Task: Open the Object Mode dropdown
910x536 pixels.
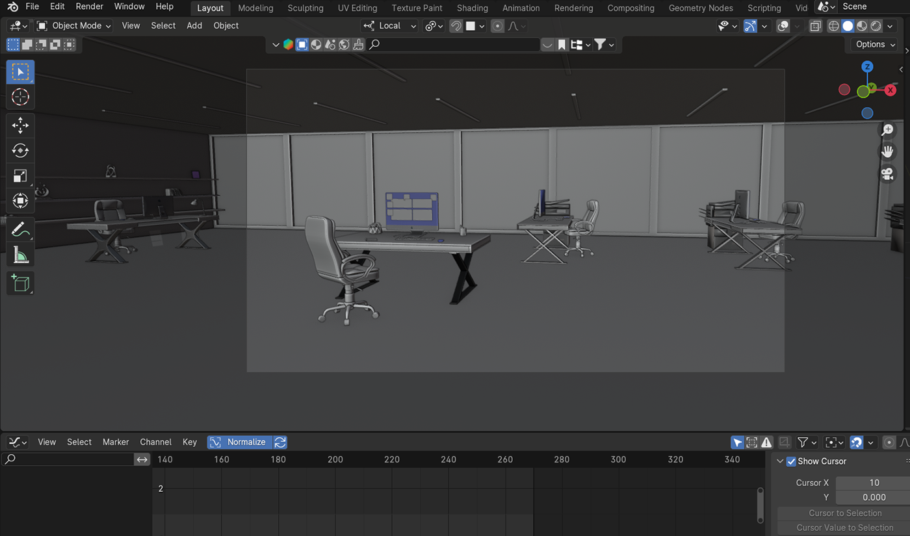Action: pyautogui.click(x=74, y=26)
